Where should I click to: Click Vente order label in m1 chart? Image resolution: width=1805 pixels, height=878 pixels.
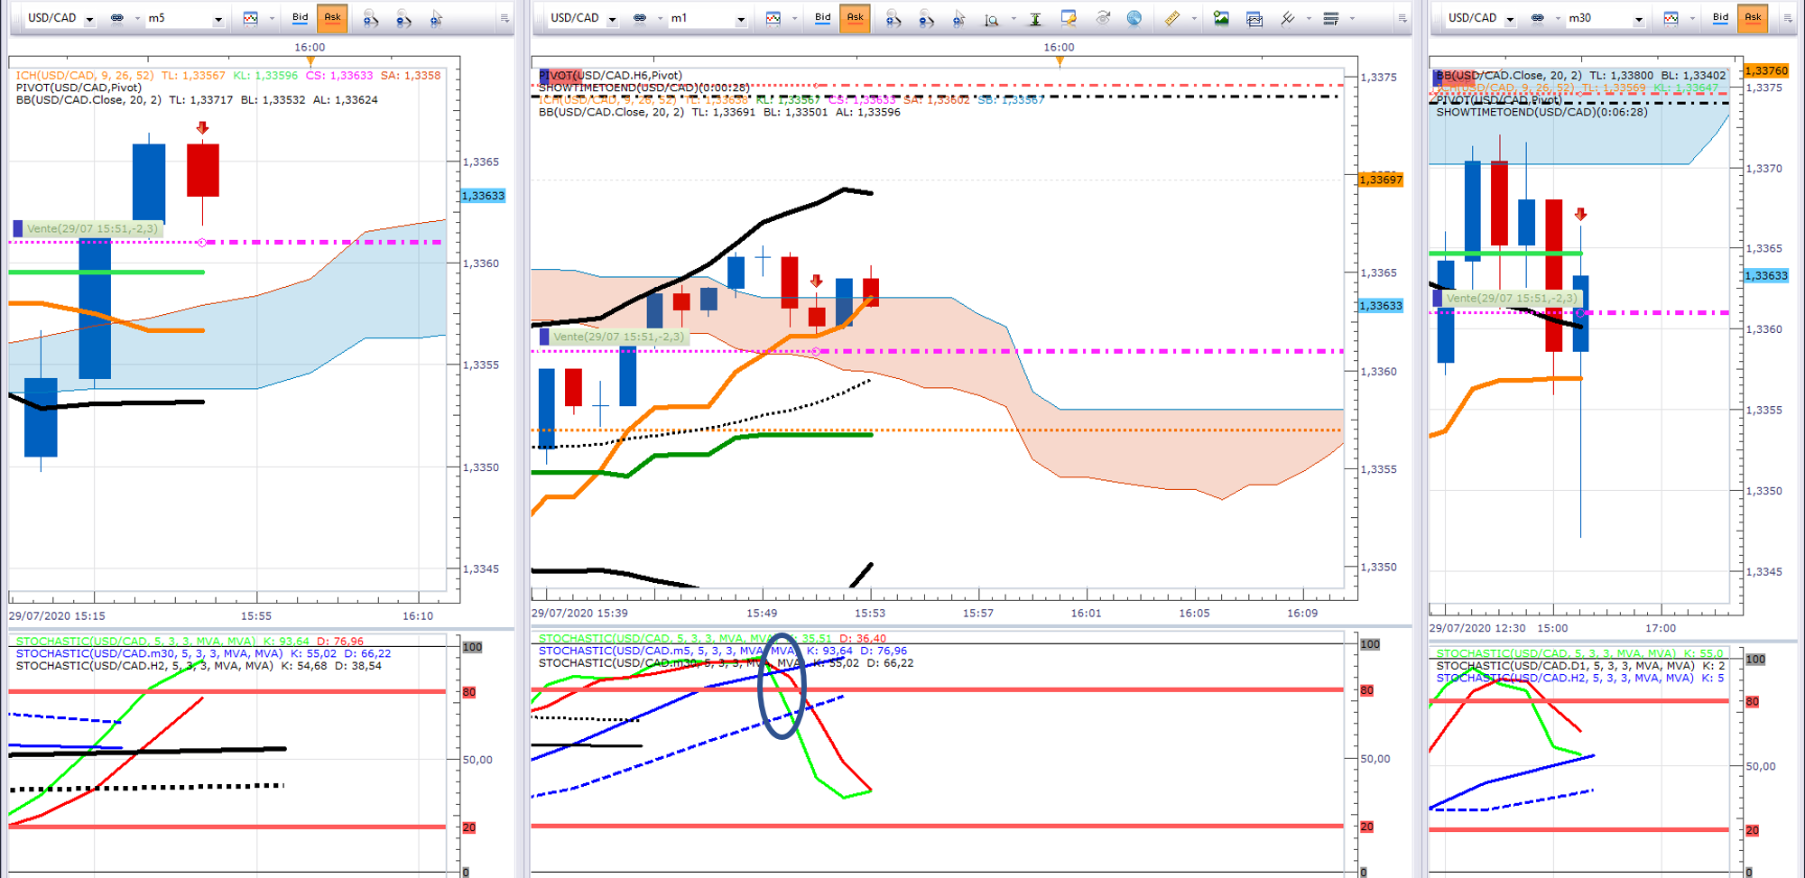coord(614,337)
